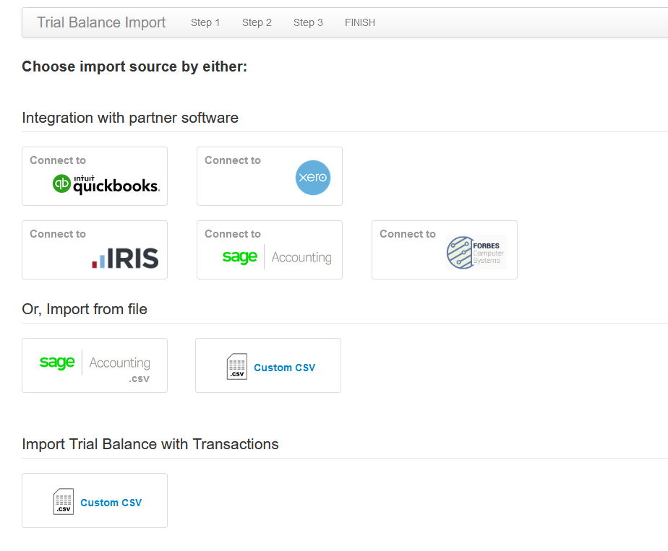
Task: Connect to Intuit QuickBooks
Action: pyautogui.click(x=95, y=176)
